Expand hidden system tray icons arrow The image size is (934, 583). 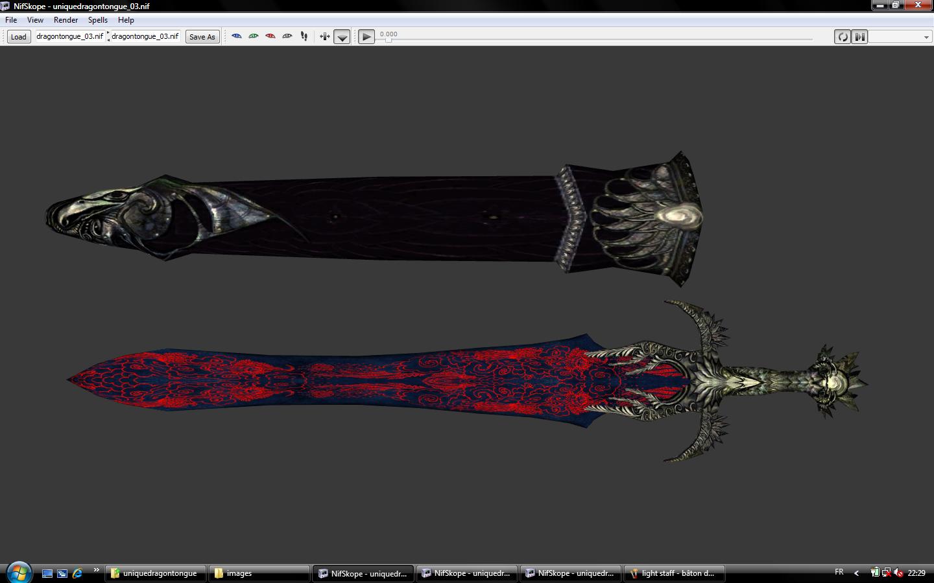(856, 573)
